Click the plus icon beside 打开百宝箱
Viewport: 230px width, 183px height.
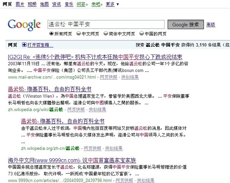24,45
